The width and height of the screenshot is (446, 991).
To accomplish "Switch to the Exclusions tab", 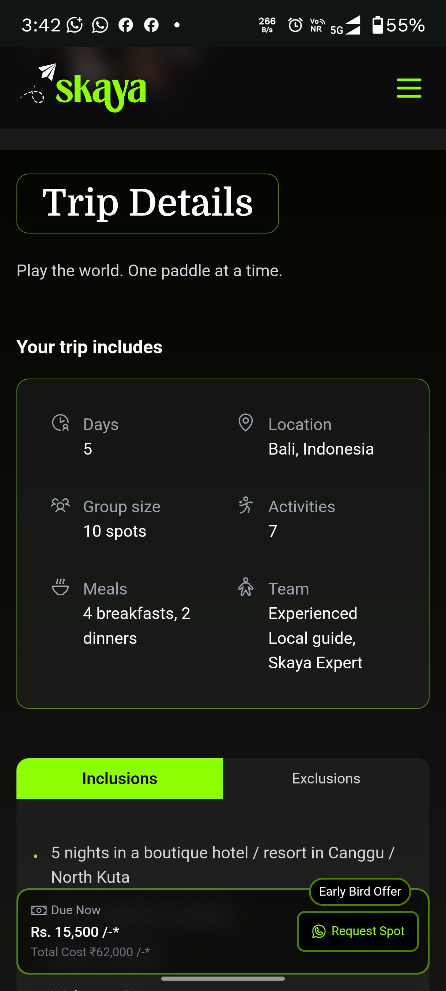I will [326, 779].
